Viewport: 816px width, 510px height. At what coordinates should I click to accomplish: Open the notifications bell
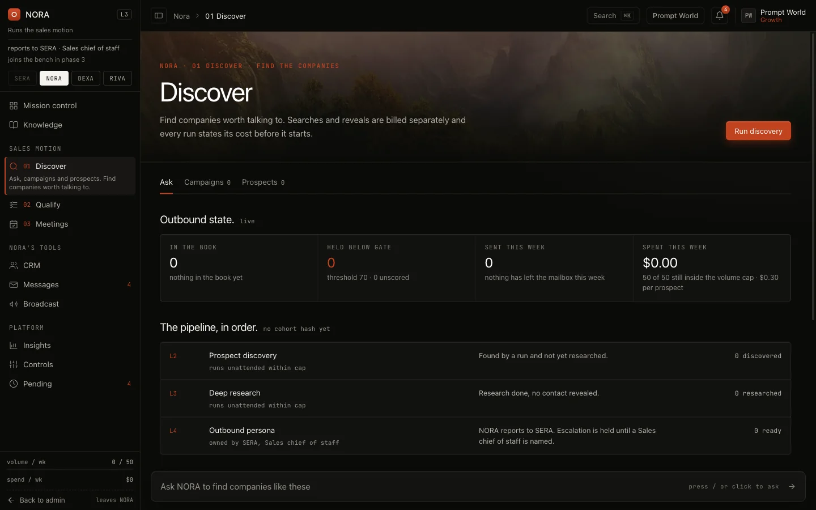(x=720, y=16)
